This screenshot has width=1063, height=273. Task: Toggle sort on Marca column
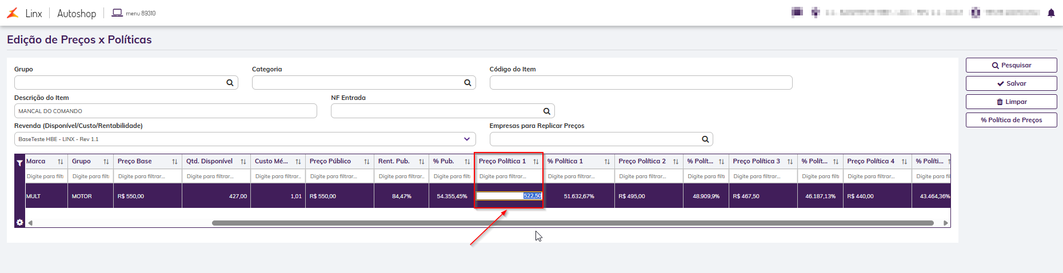[x=60, y=162]
